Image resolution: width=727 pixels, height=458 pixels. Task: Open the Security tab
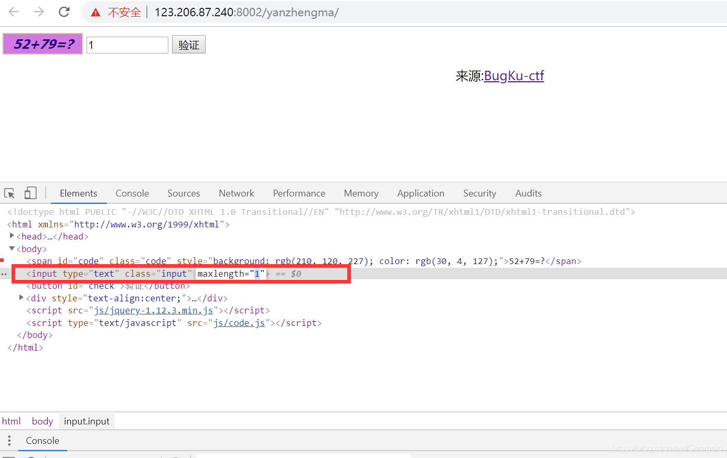tap(479, 193)
